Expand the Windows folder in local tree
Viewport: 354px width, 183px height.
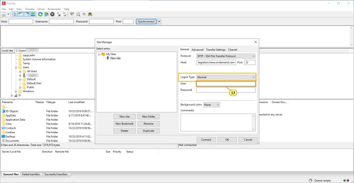pyautogui.click(x=16, y=91)
